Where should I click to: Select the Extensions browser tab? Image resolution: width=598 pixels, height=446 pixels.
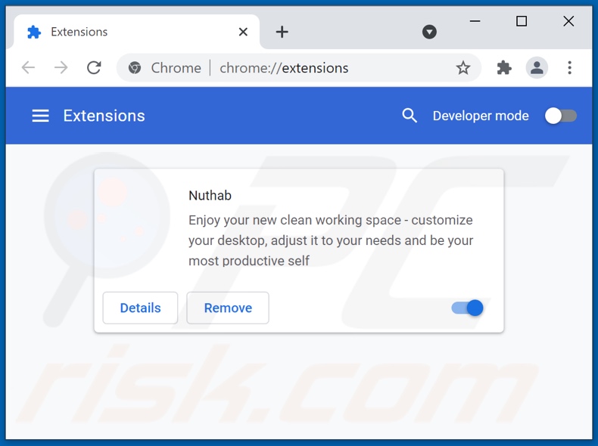pos(136,32)
